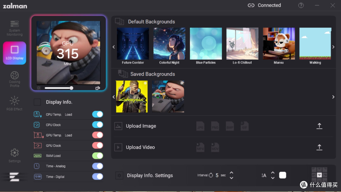341x192 pixels.
Task: Click the GPU Clock gauge icon
Action: point(38,145)
